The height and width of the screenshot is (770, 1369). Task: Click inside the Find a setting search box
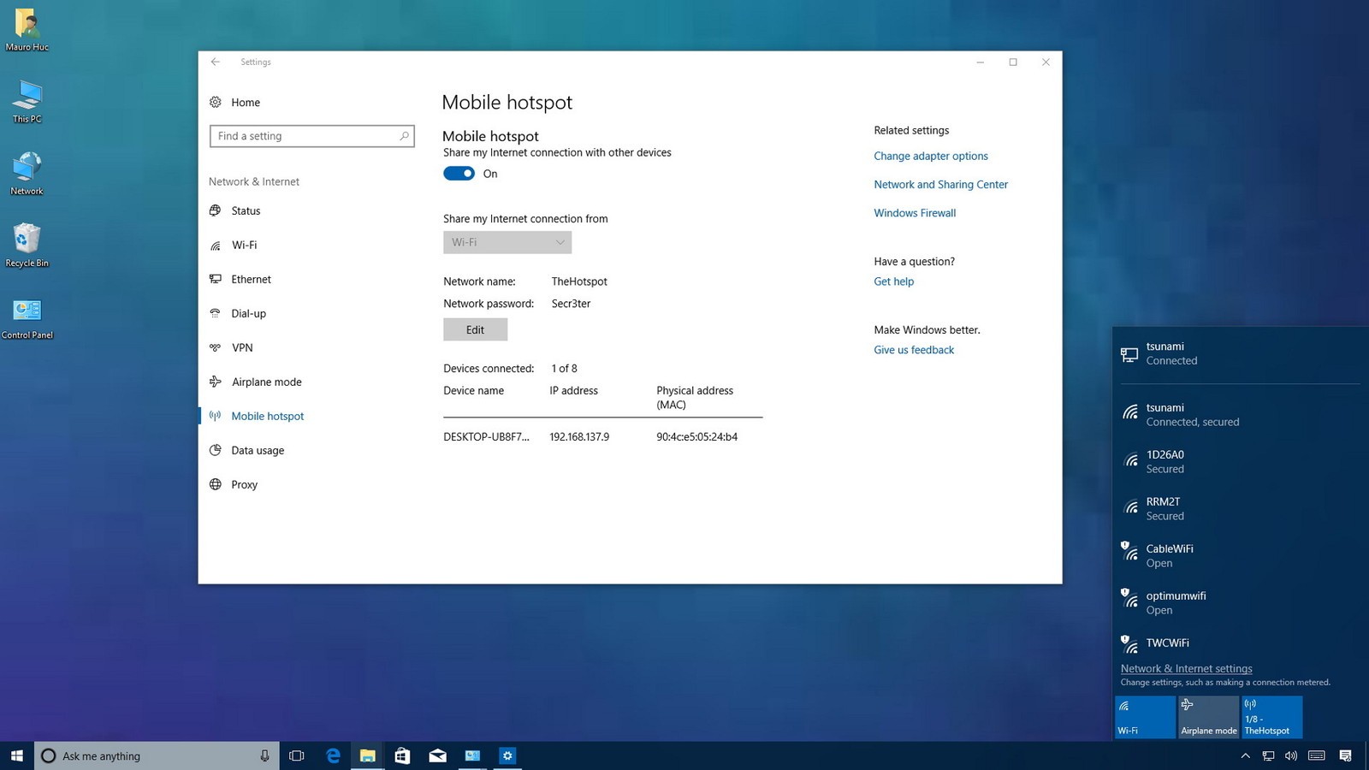[x=311, y=135]
